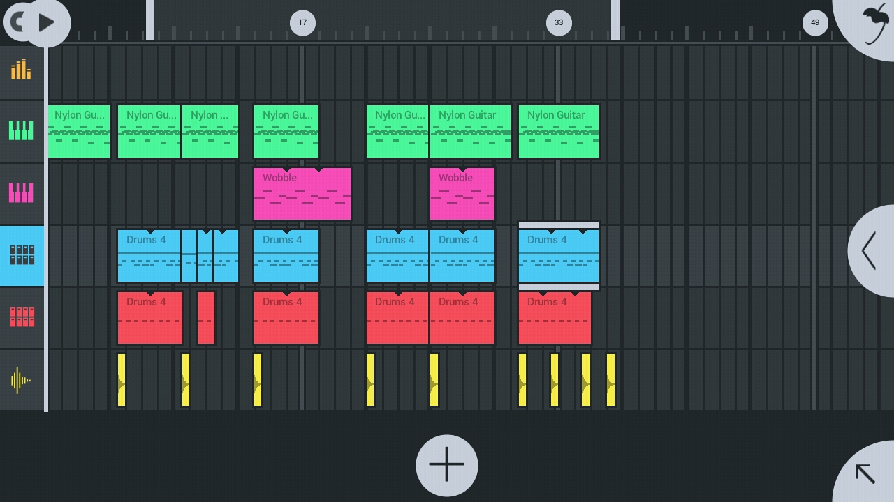Select the red drum pads track icon
Screen dimensions: 894x502
pyautogui.click(x=22, y=317)
